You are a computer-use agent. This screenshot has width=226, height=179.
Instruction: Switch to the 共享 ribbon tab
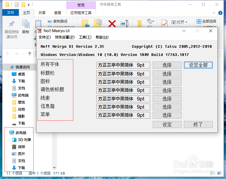point(42,13)
